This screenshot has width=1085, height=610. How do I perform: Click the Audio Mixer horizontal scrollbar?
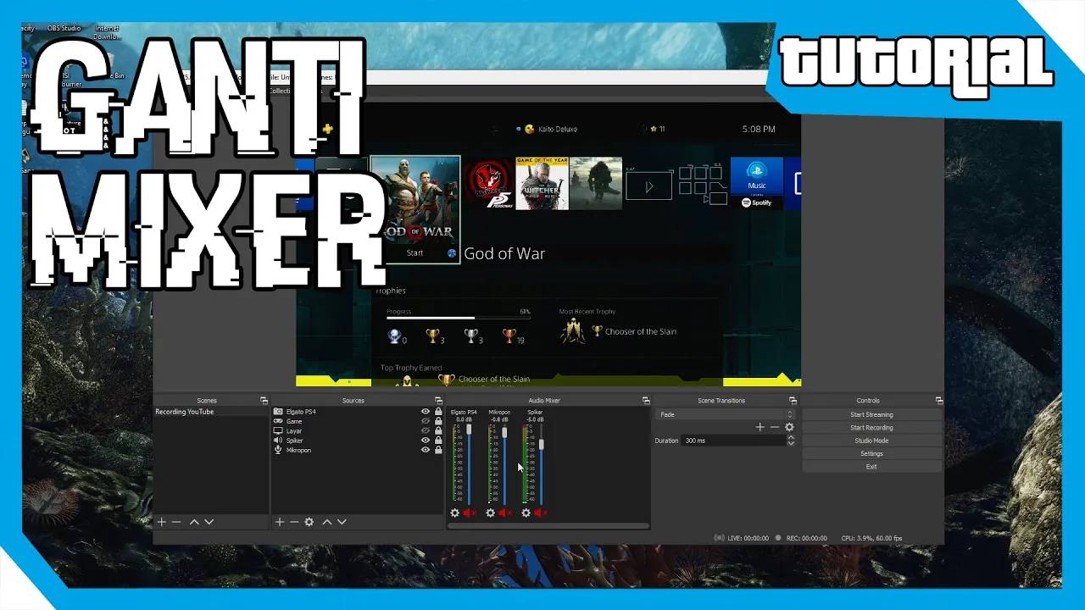[548, 526]
